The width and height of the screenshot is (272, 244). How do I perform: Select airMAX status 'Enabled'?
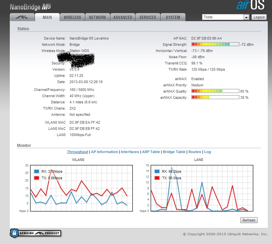click(x=198, y=79)
